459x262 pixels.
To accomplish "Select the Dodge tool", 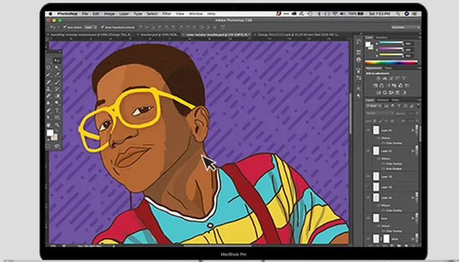I will (57, 103).
